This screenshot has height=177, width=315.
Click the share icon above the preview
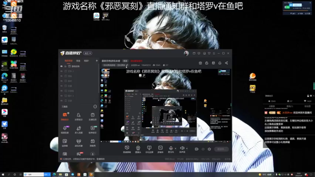click(x=226, y=63)
